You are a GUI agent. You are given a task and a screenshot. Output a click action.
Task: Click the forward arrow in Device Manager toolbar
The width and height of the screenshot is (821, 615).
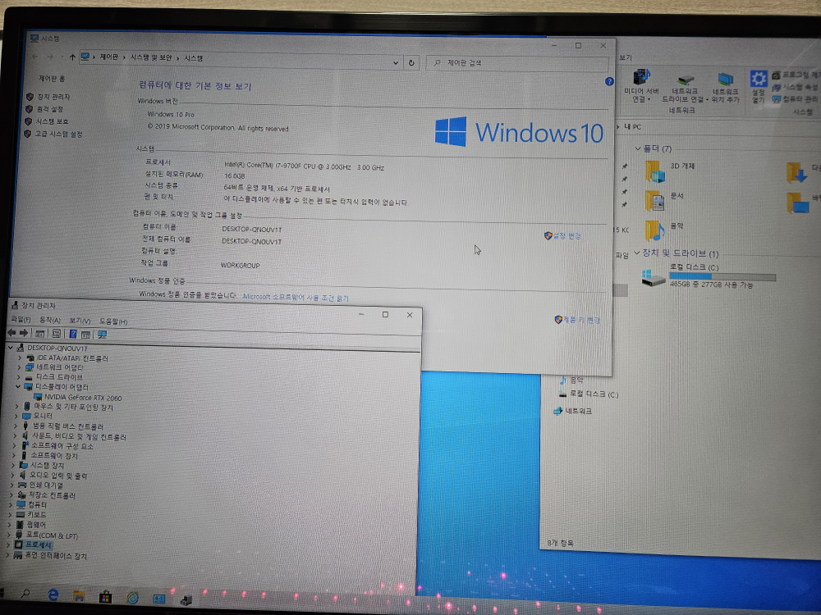coord(24,333)
